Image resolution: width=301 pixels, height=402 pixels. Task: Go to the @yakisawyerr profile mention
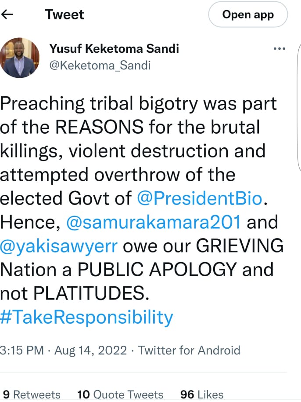pyautogui.click(x=59, y=245)
